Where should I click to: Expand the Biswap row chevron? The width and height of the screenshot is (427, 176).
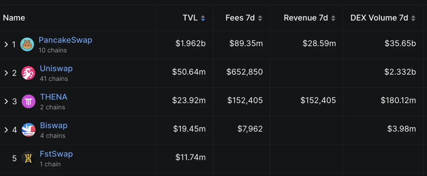pyautogui.click(x=6, y=130)
